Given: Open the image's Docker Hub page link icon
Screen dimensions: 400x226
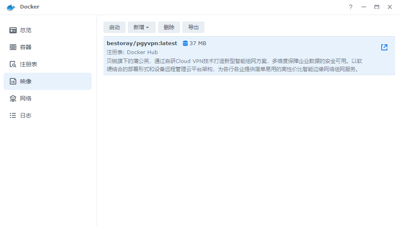Looking at the screenshot, I should click(x=384, y=47).
